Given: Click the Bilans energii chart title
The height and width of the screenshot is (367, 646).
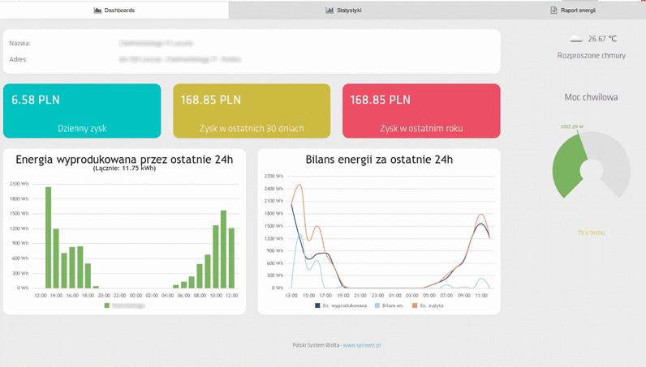Looking at the screenshot, I should pyautogui.click(x=379, y=160).
